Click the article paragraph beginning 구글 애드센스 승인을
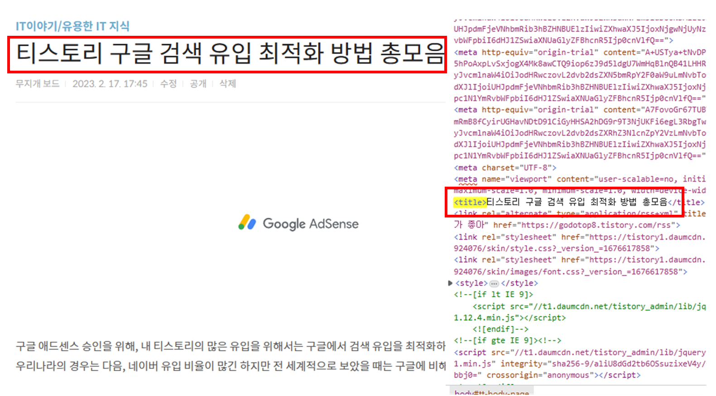This screenshot has width=716, height=396. pyautogui.click(x=231, y=347)
